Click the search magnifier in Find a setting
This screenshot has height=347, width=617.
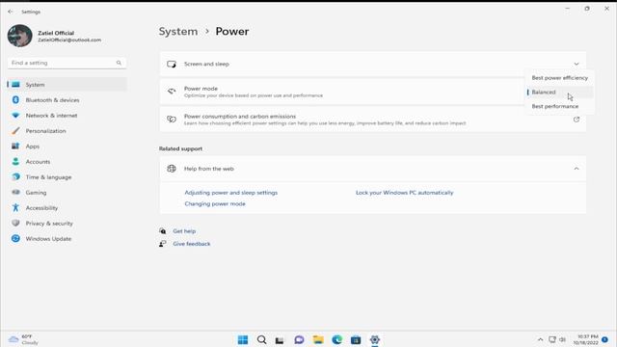click(119, 63)
